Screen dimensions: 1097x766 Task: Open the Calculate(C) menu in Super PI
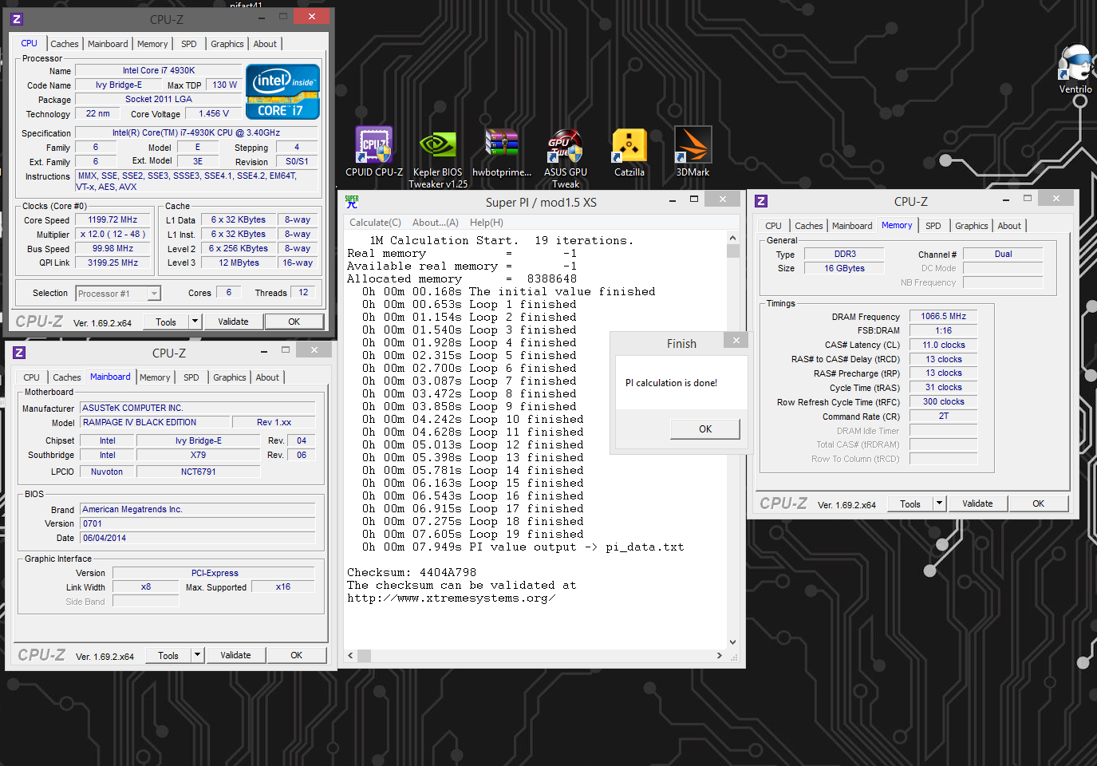pyautogui.click(x=375, y=223)
